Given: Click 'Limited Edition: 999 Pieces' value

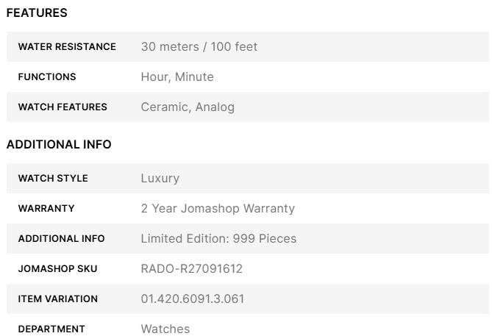Looking at the screenshot, I should click(x=218, y=239).
